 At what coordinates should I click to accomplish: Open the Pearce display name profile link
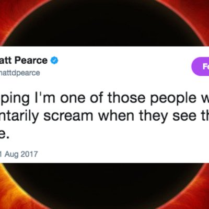24,61
